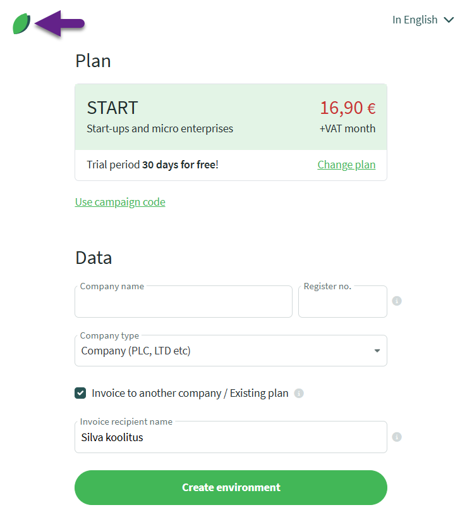Click the Invoice recipient name field

tap(231, 437)
